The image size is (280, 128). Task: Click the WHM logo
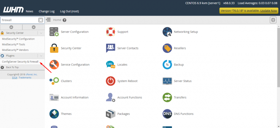click(x=13, y=10)
